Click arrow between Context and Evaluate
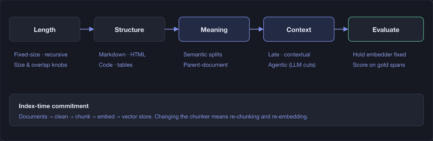 [x=341, y=29]
